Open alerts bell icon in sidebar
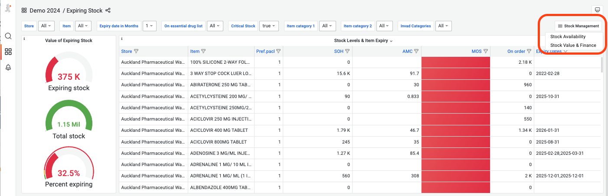This screenshot has width=608, height=196. coord(8,67)
